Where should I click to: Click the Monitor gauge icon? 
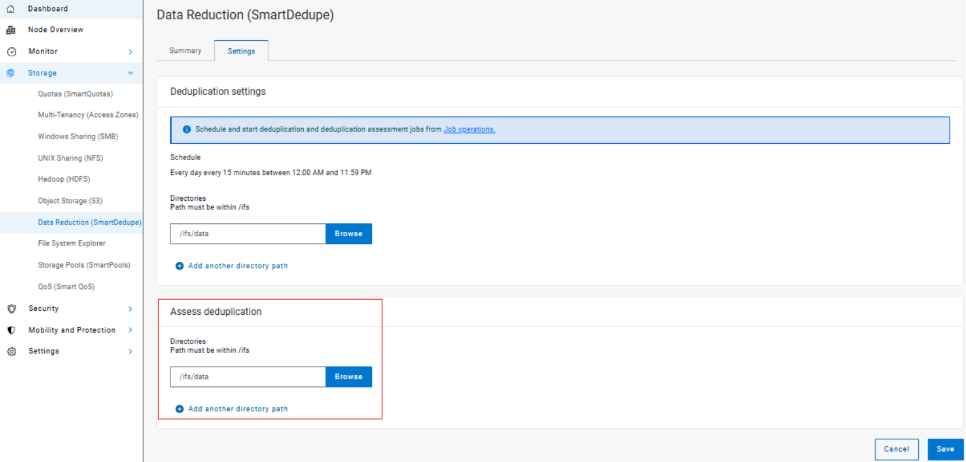tap(11, 52)
